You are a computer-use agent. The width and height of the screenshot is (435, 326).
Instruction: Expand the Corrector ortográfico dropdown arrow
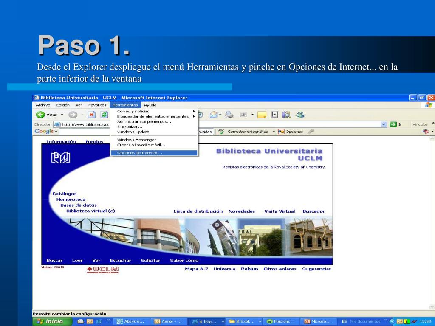coord(274,132)
